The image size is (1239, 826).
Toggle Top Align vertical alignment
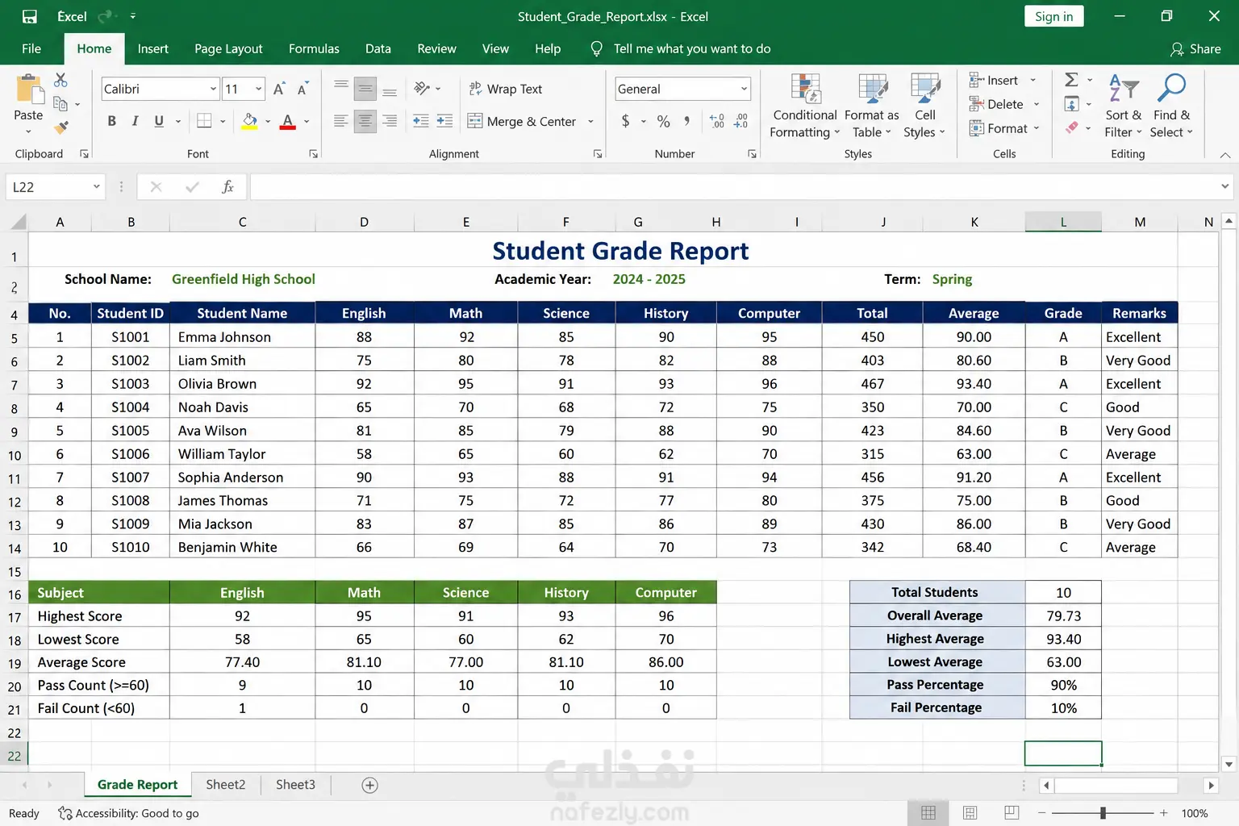(x=341, y=85)
